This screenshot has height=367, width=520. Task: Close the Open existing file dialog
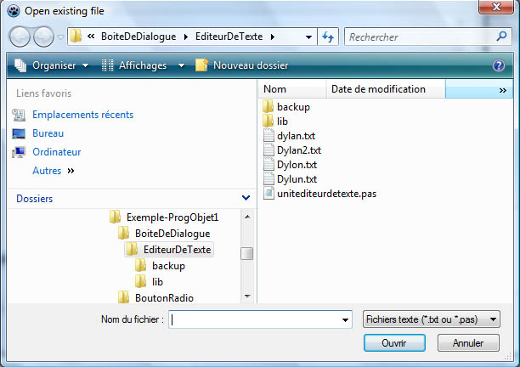click(496, 7)
